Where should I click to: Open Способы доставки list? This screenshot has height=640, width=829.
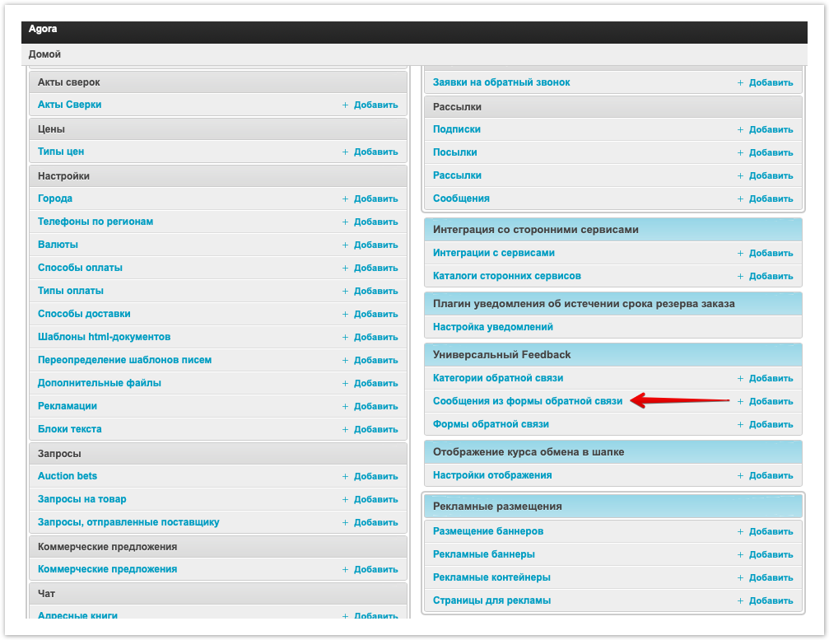pos(84,314)
